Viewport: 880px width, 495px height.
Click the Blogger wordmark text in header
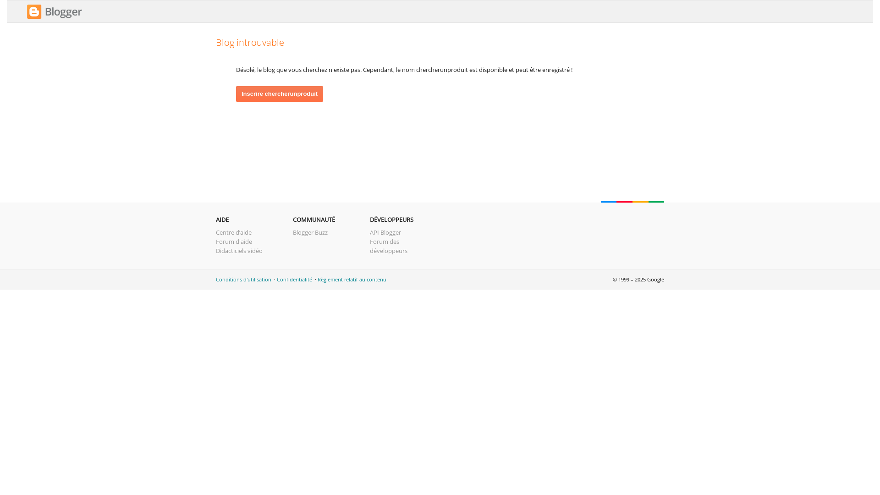[x=63, y=12]
